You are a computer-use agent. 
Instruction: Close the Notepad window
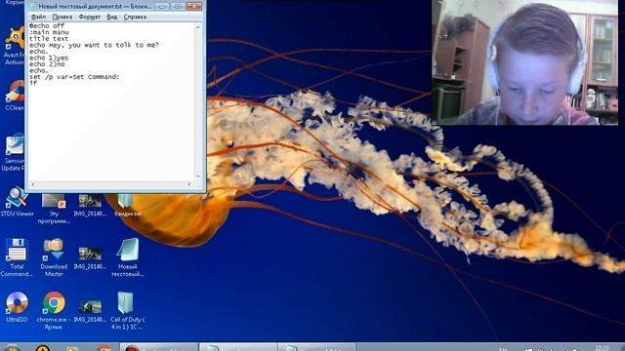194,6
